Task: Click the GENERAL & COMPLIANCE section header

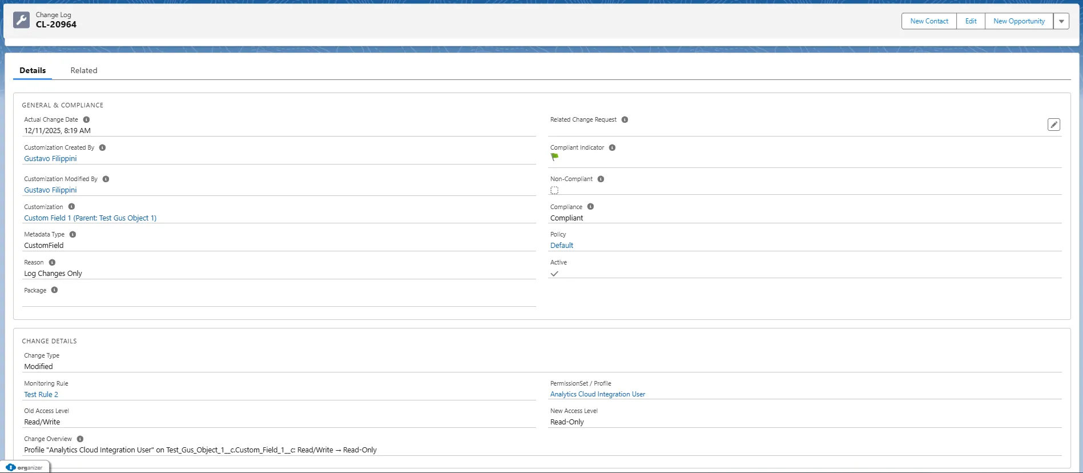Action: pos(63,105)
